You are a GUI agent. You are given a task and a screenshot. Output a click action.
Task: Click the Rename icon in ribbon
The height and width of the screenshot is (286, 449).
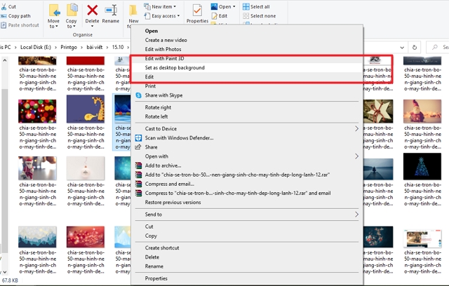(111, 11)
